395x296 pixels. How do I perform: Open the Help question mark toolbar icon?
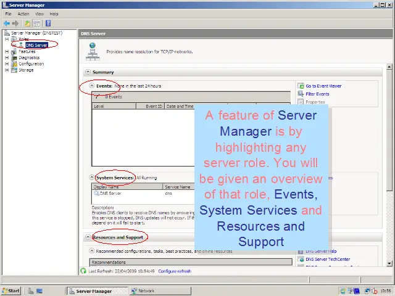click(x=48, y=23)
